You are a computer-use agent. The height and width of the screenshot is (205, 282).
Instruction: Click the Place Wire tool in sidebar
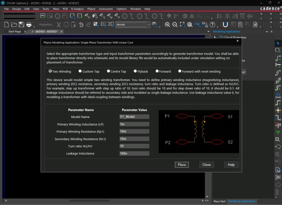point(278,58)
